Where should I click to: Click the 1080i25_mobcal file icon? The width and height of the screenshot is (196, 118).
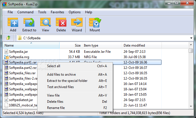click(6, 105)
